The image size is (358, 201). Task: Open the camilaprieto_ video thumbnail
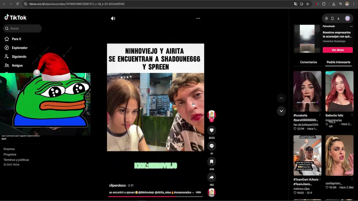[340, 155]
